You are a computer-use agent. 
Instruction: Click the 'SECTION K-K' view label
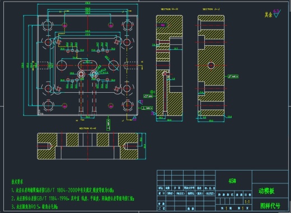(x=88, y=129)
